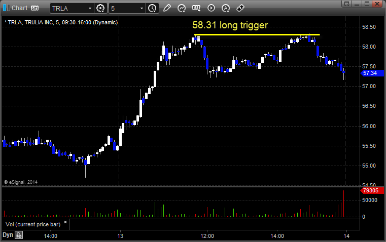Viewport: 386px width, 242px height.
Task: Open the window options menu button
Action: [347, 4]
